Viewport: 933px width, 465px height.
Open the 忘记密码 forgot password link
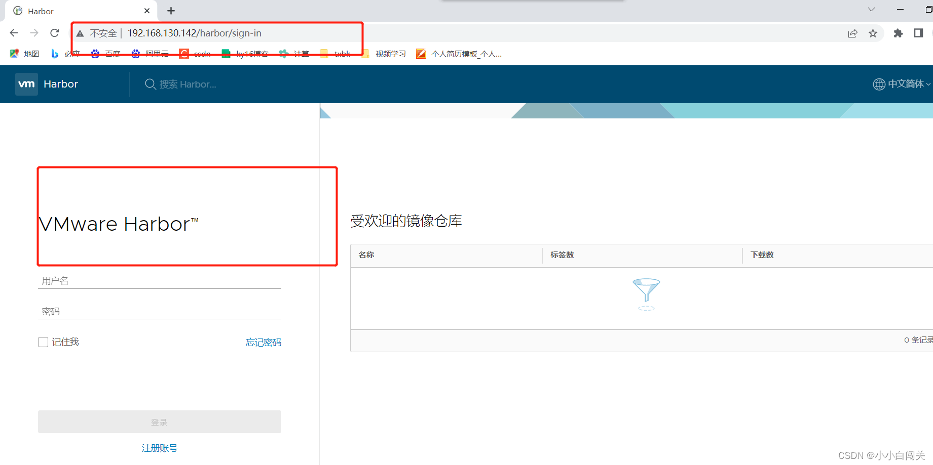pos(264,343)
